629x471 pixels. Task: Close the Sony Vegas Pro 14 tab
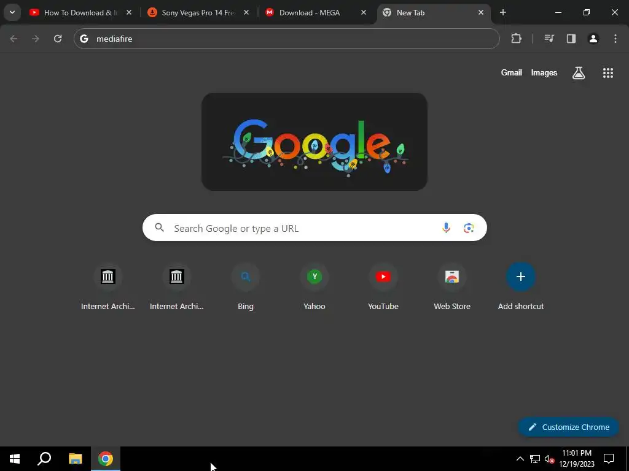tap(246, 12)
